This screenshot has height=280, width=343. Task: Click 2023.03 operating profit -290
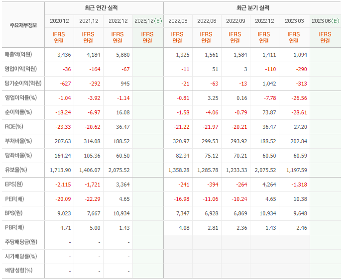tap(302, 69)
